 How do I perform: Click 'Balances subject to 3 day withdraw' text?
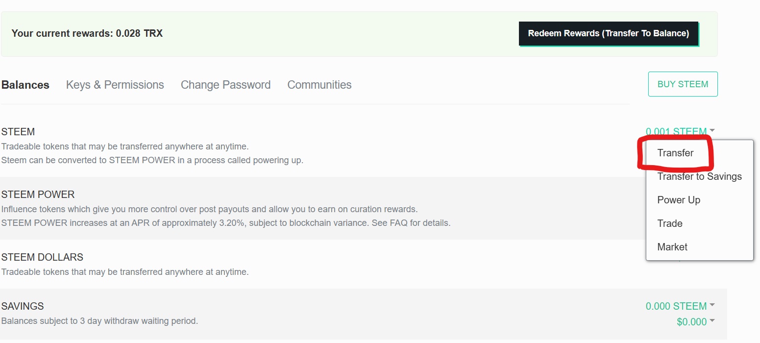click(99, 321)
